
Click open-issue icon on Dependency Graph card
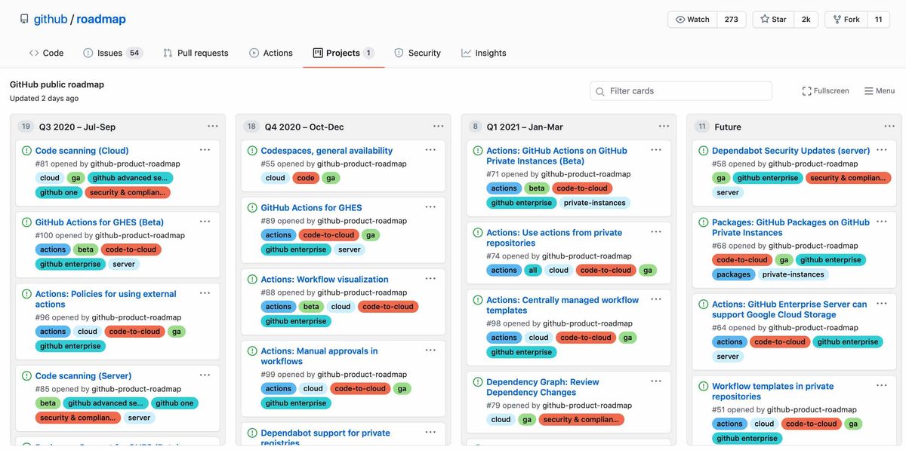(478, 382)
